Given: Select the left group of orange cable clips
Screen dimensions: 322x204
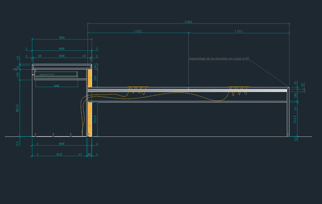Looking at the screenshot, I should [138, 87].
